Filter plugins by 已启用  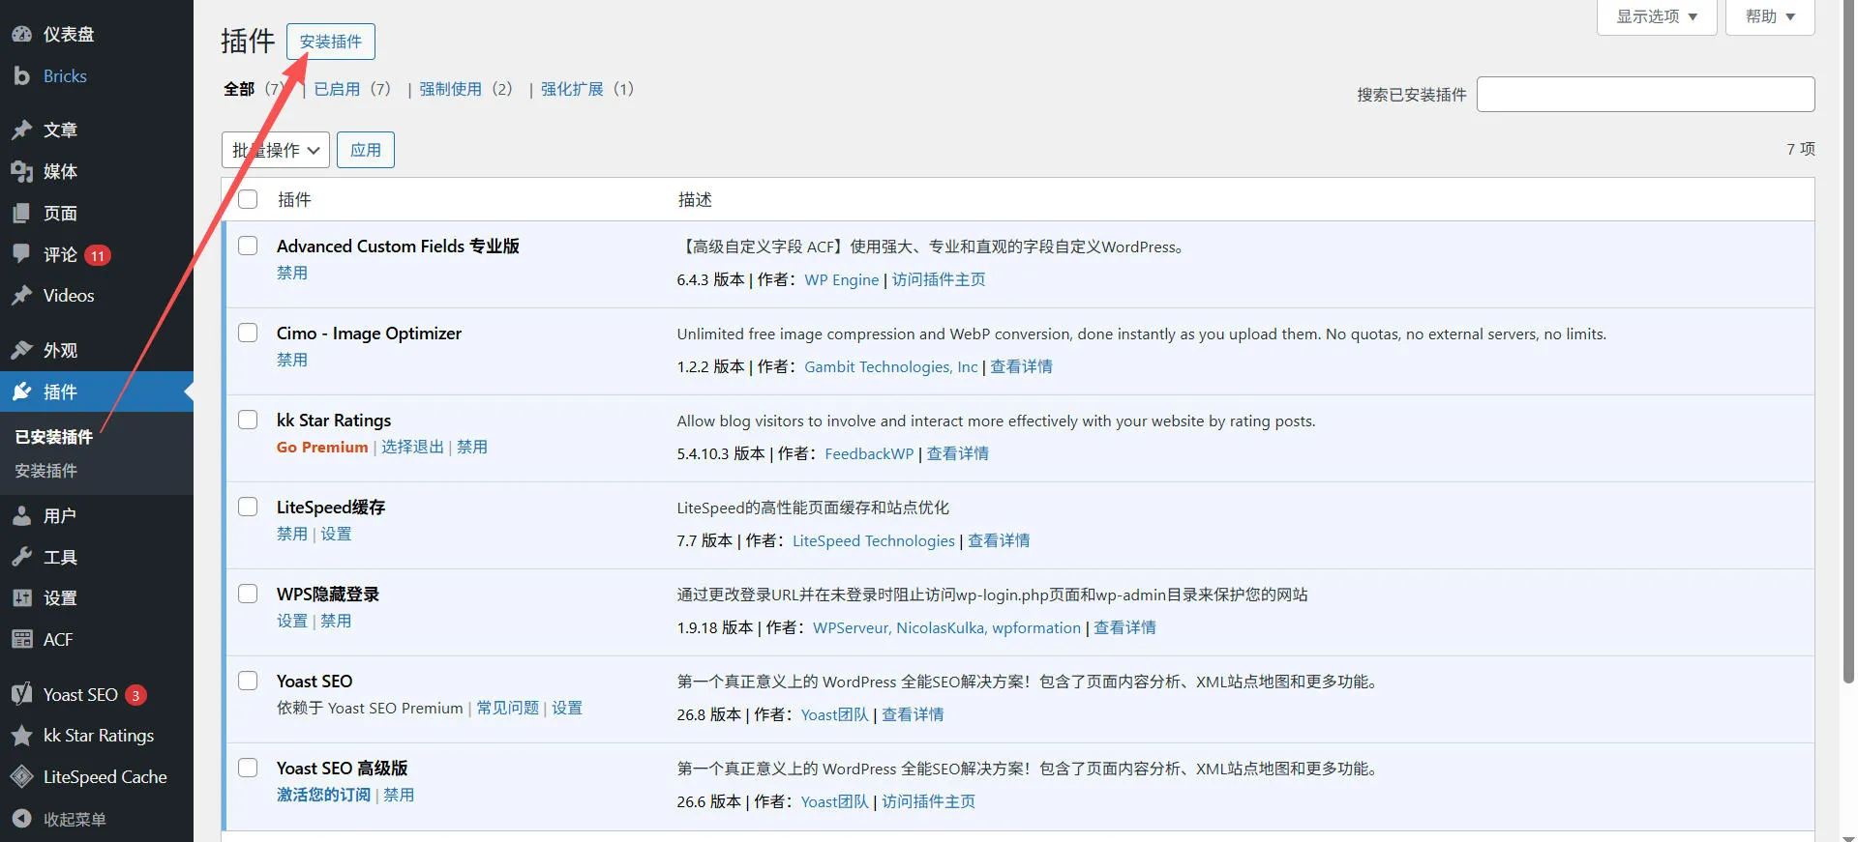point(337,89)
